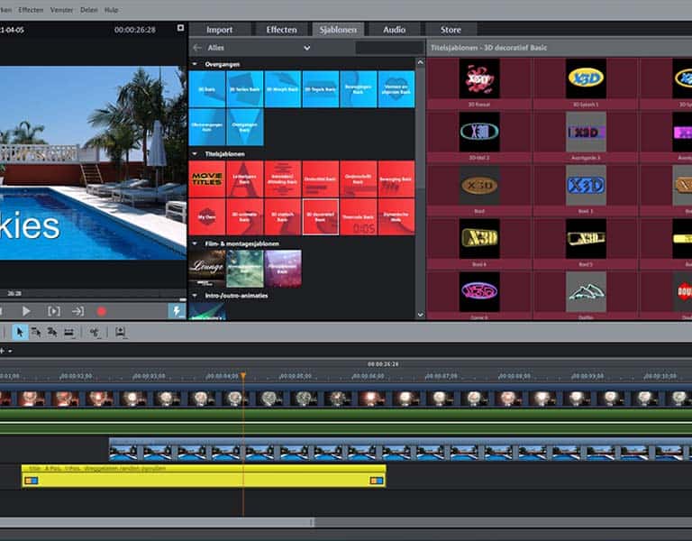Image resolution: width=692 pixels, height=541 pixels.
Task: Open the Effecten menu in menu bar
Action: pyautogui.click(x=31, y=10)
